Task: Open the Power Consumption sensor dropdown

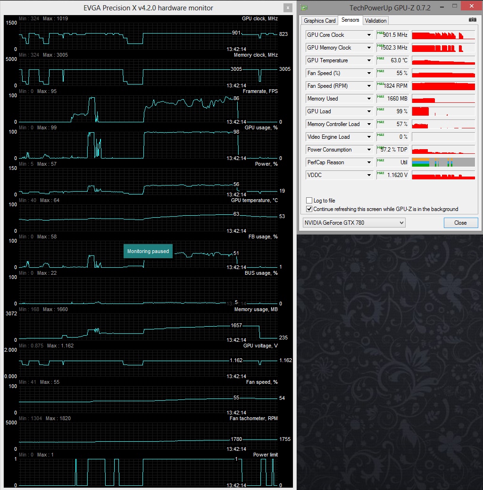Action: 369,150
